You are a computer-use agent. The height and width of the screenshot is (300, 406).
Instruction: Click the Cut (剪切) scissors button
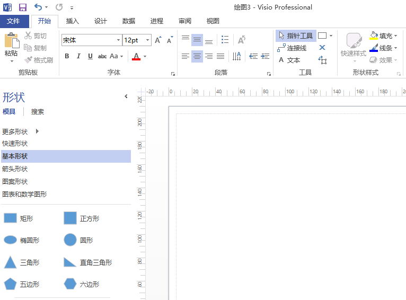(36, 36)
